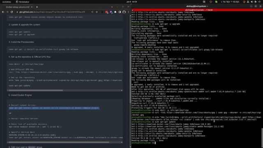Screen dimensions: 263x148
Task: Open a new browser tab
Action: 37,7
